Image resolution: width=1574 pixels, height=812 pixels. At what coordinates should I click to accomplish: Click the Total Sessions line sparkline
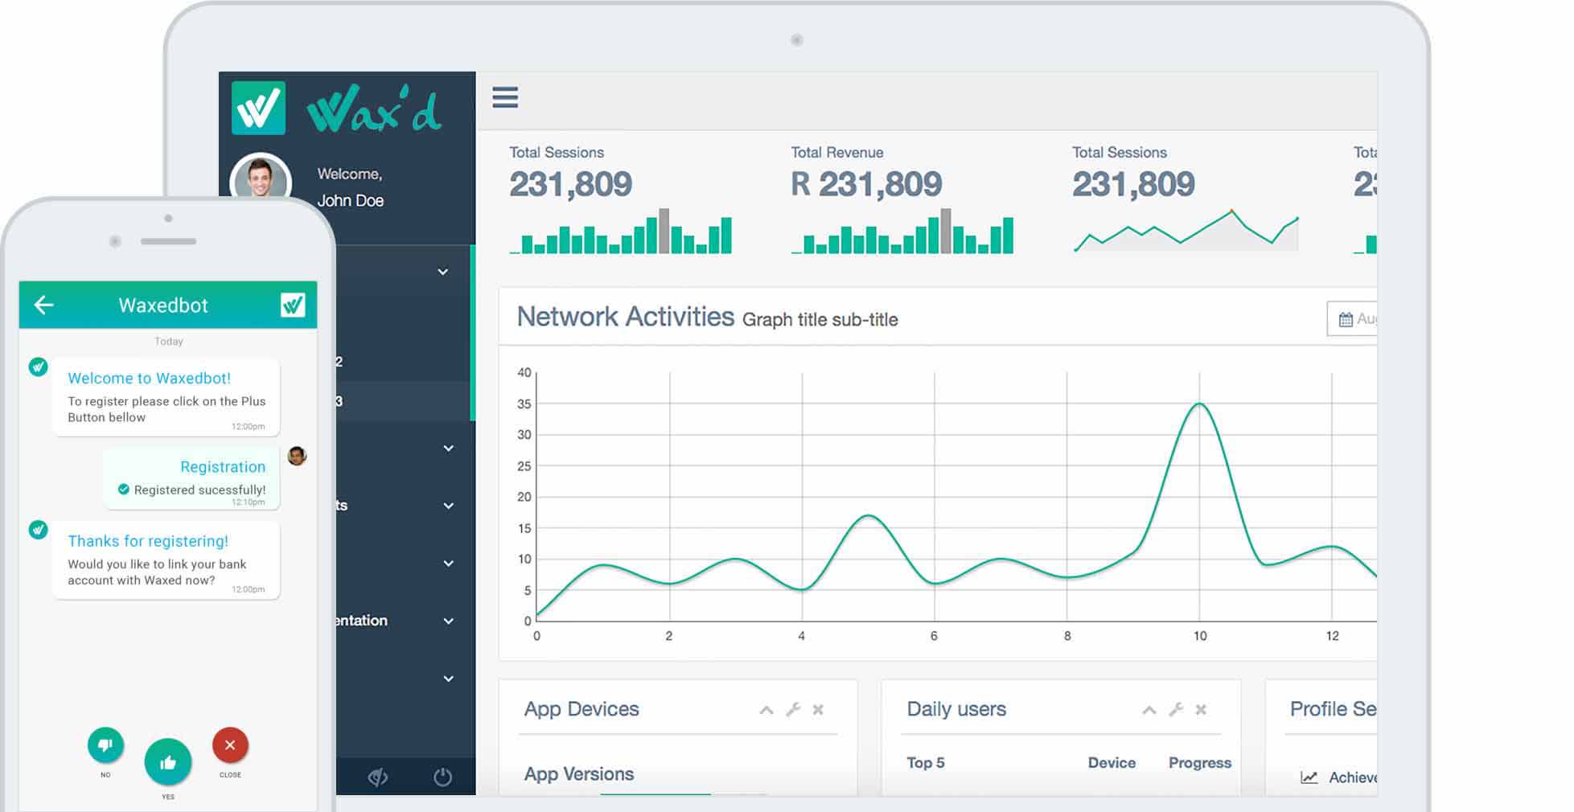point(1186,231)
